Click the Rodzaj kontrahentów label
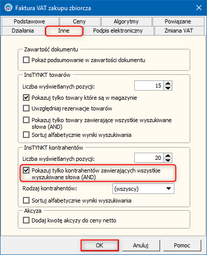The image size is (207, 255). (50, 188)
